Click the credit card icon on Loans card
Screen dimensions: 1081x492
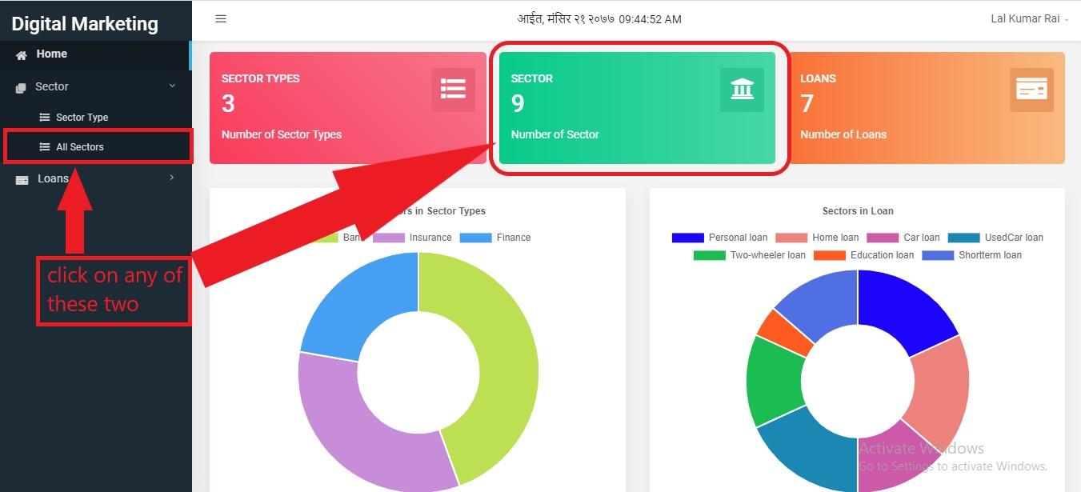point(1031,90)
